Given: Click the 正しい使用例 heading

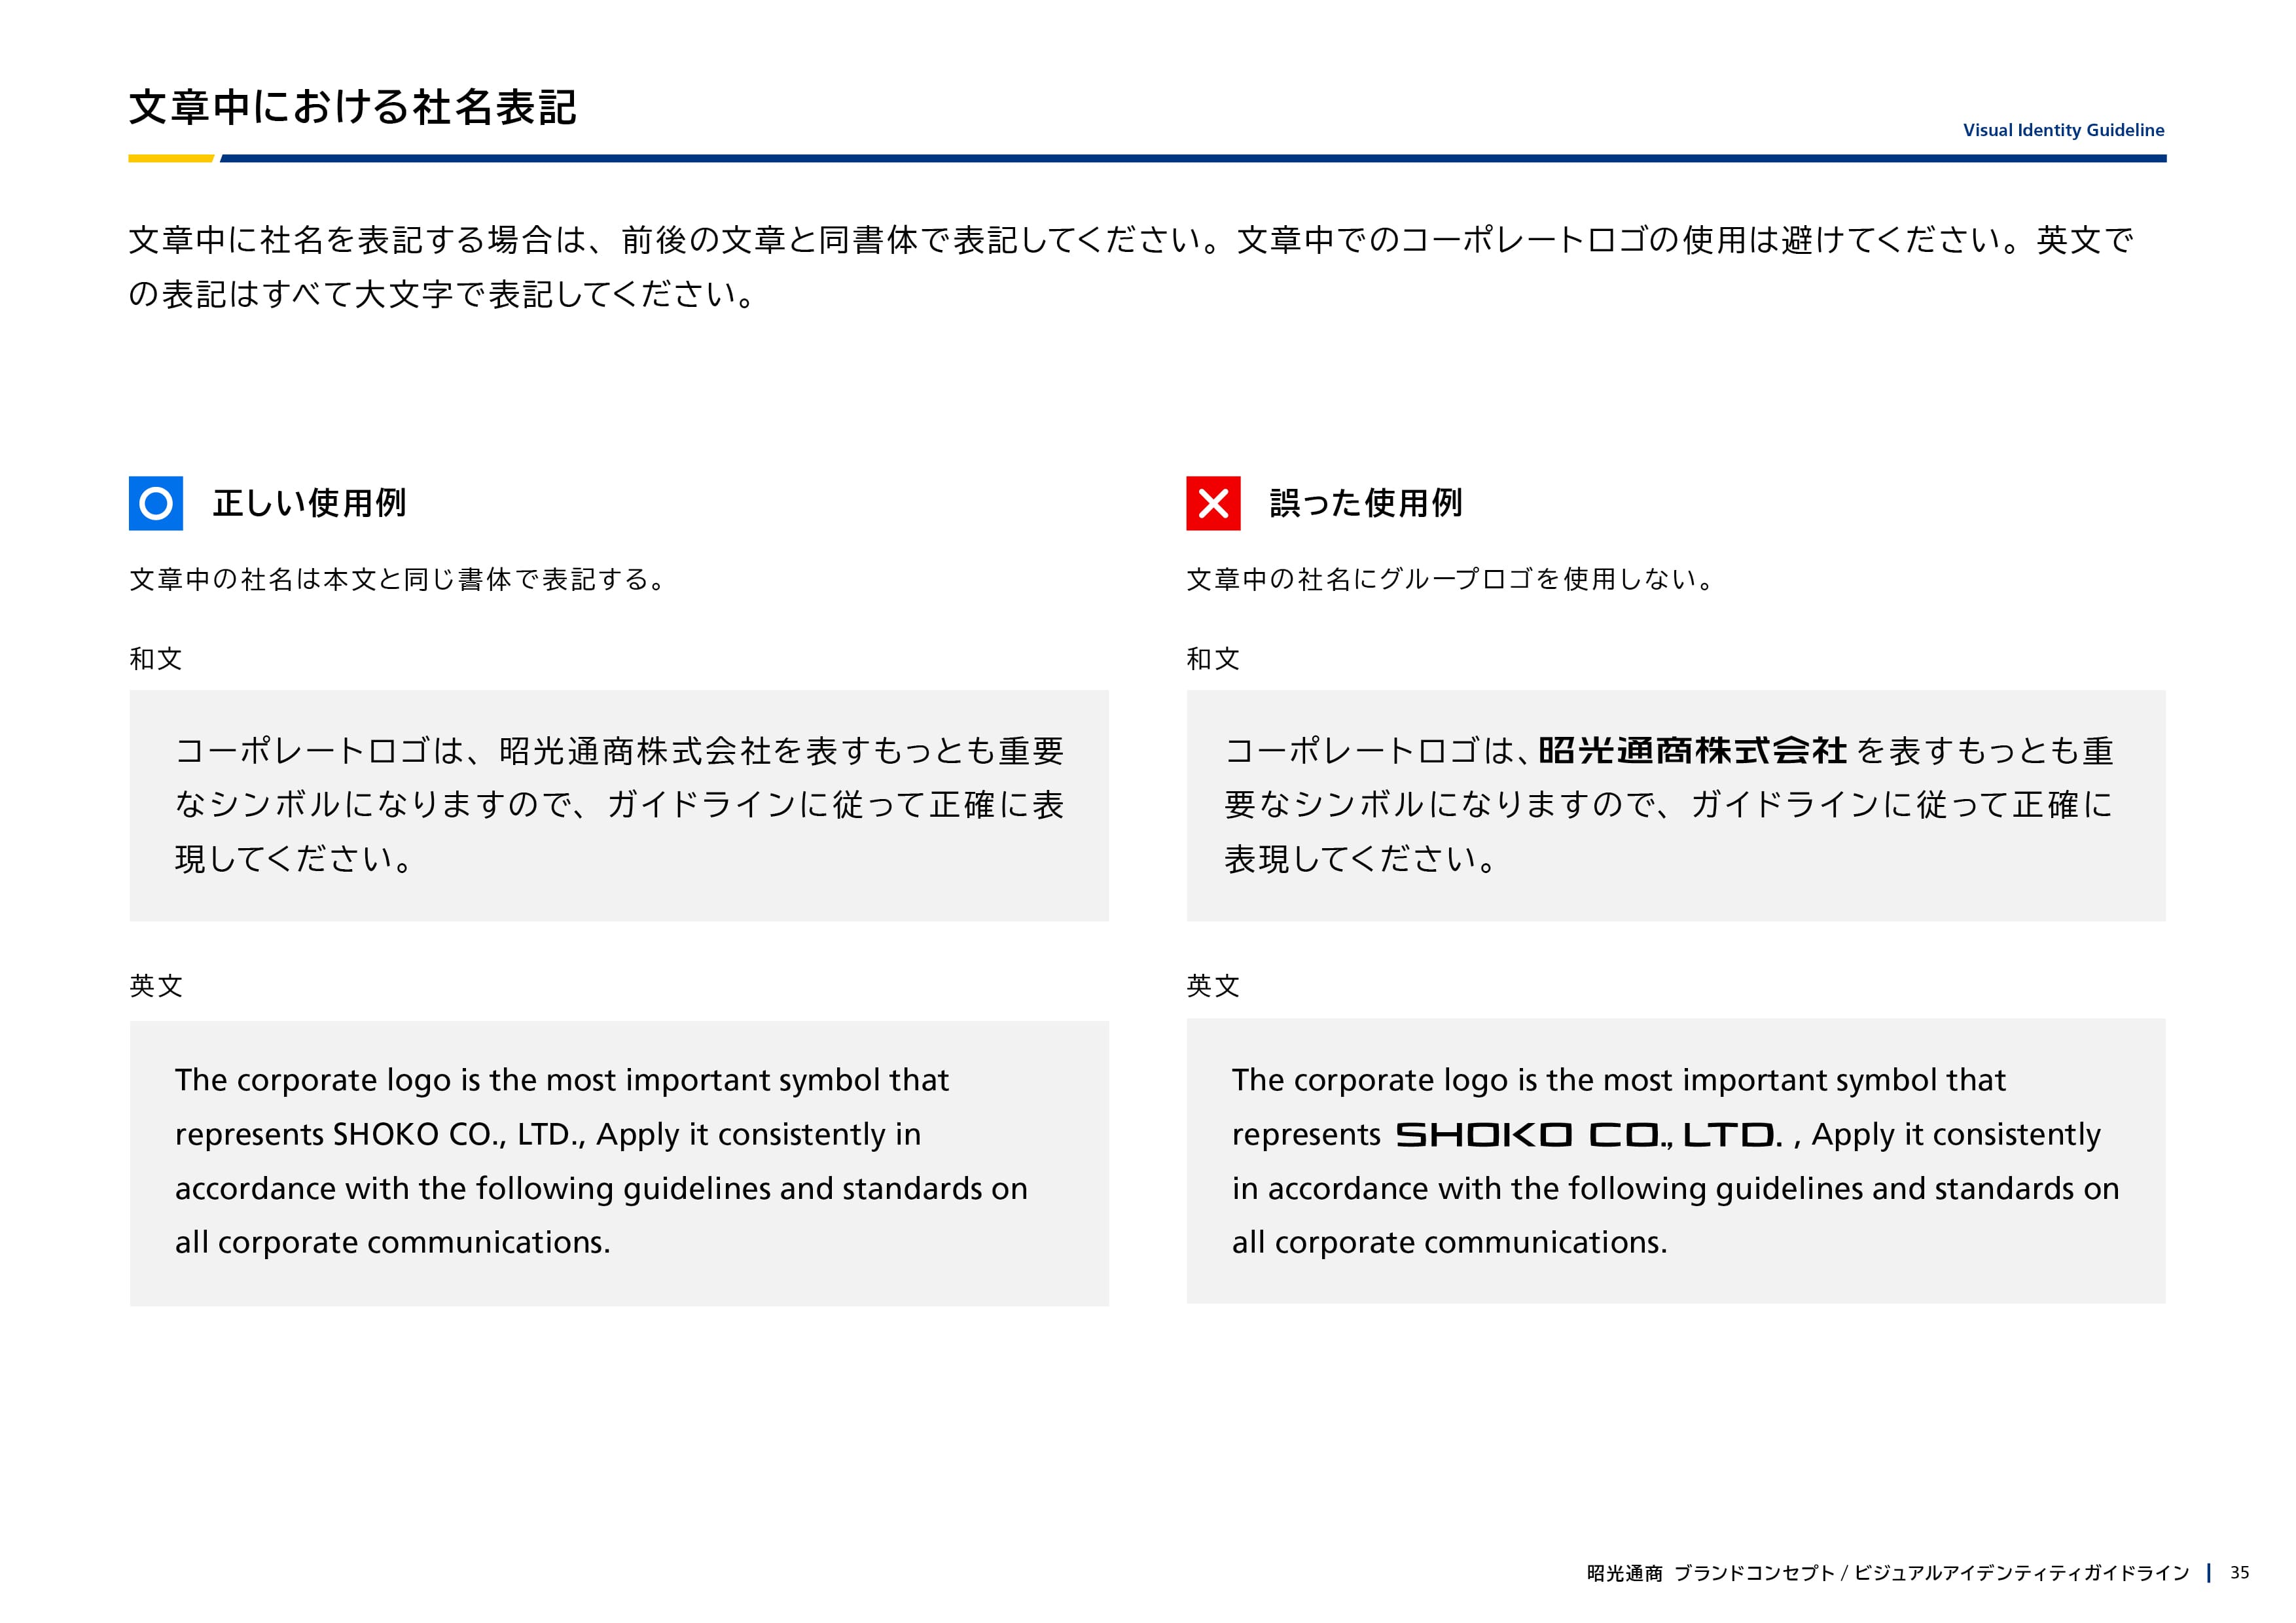Looking at the screenshot, I should (309, 503).
